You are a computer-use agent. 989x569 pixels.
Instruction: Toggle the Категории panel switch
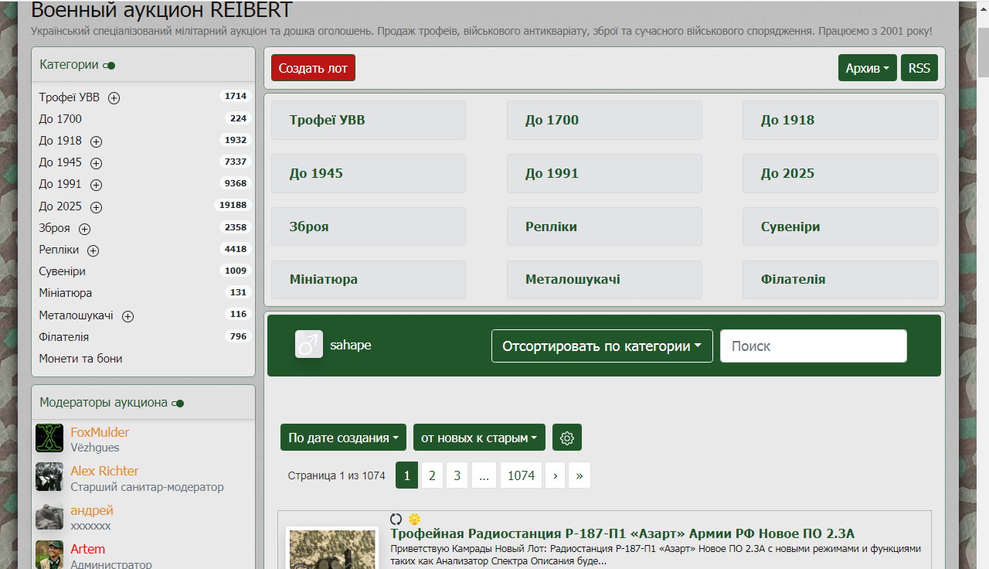pos(109,66)
